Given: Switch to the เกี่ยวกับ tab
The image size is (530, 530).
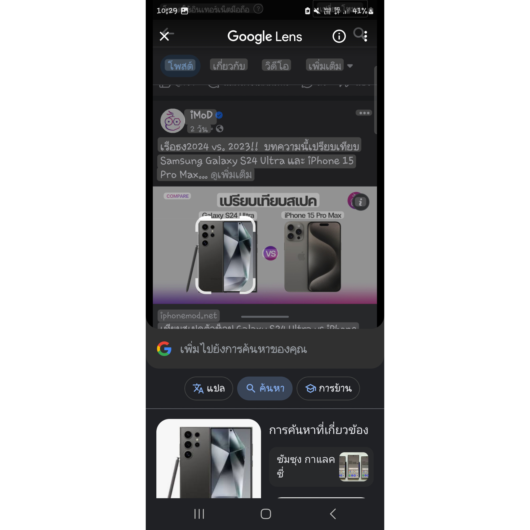Looking at the screenshot, I should [229, 65].
